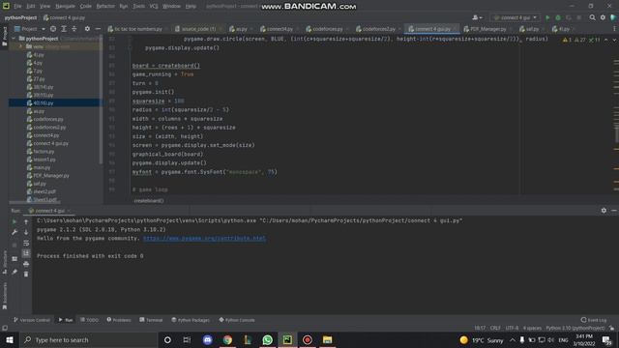Open Discord from the taskbar
619x348 pixels.
207,340
